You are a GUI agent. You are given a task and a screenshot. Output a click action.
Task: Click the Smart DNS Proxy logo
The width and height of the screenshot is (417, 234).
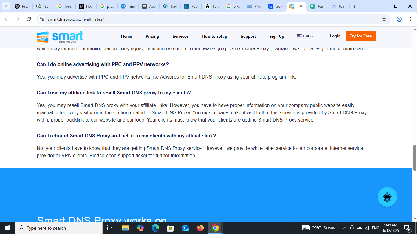tap(60, 37)
